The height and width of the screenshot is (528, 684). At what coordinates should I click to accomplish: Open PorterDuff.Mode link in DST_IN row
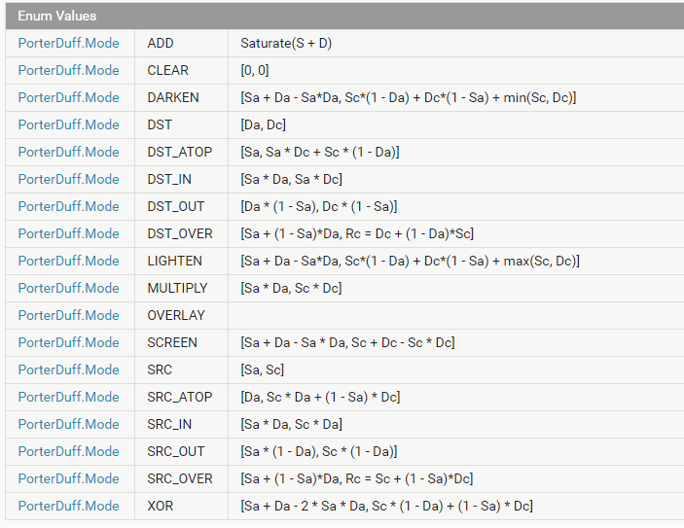coord(68,179)
